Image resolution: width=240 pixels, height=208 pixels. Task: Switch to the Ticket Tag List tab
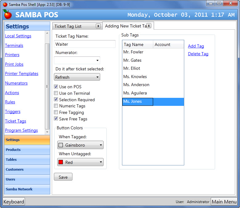point(73,26)
